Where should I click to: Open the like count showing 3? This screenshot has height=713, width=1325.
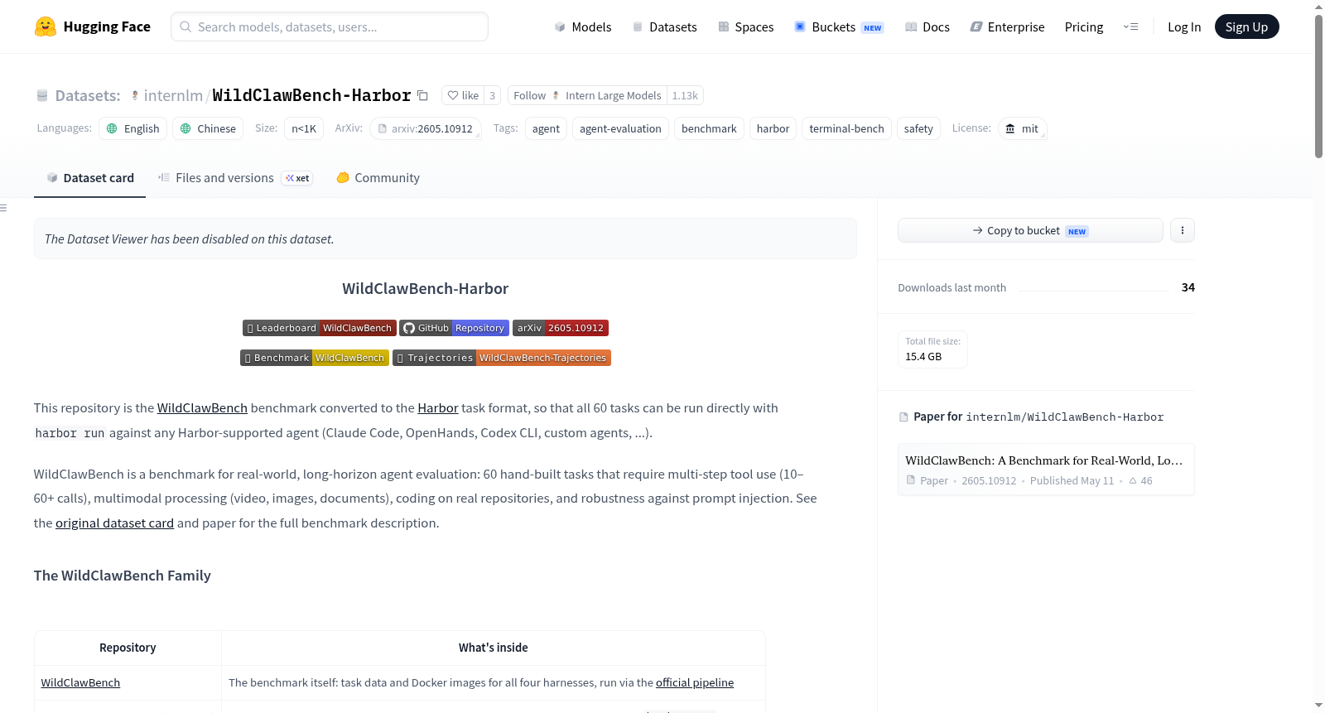[x=492, y=95]
